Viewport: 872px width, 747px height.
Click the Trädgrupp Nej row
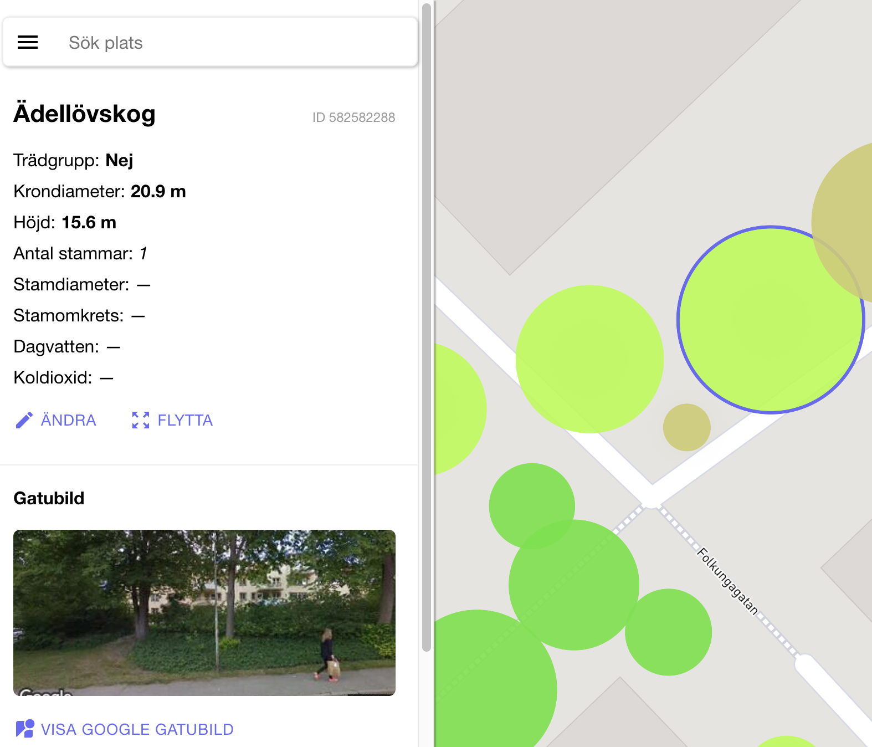pyautogui.click(x=73, y=160)
